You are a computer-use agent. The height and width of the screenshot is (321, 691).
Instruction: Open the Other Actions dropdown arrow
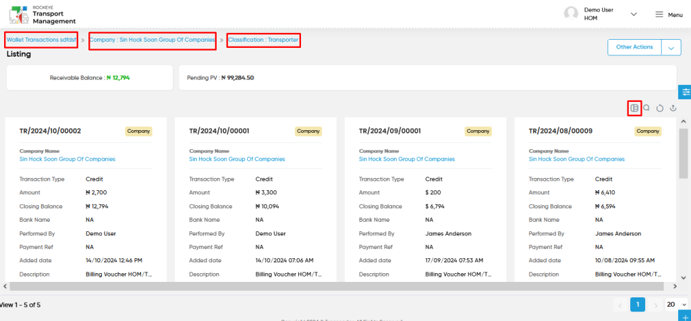[x=671, y=48]
